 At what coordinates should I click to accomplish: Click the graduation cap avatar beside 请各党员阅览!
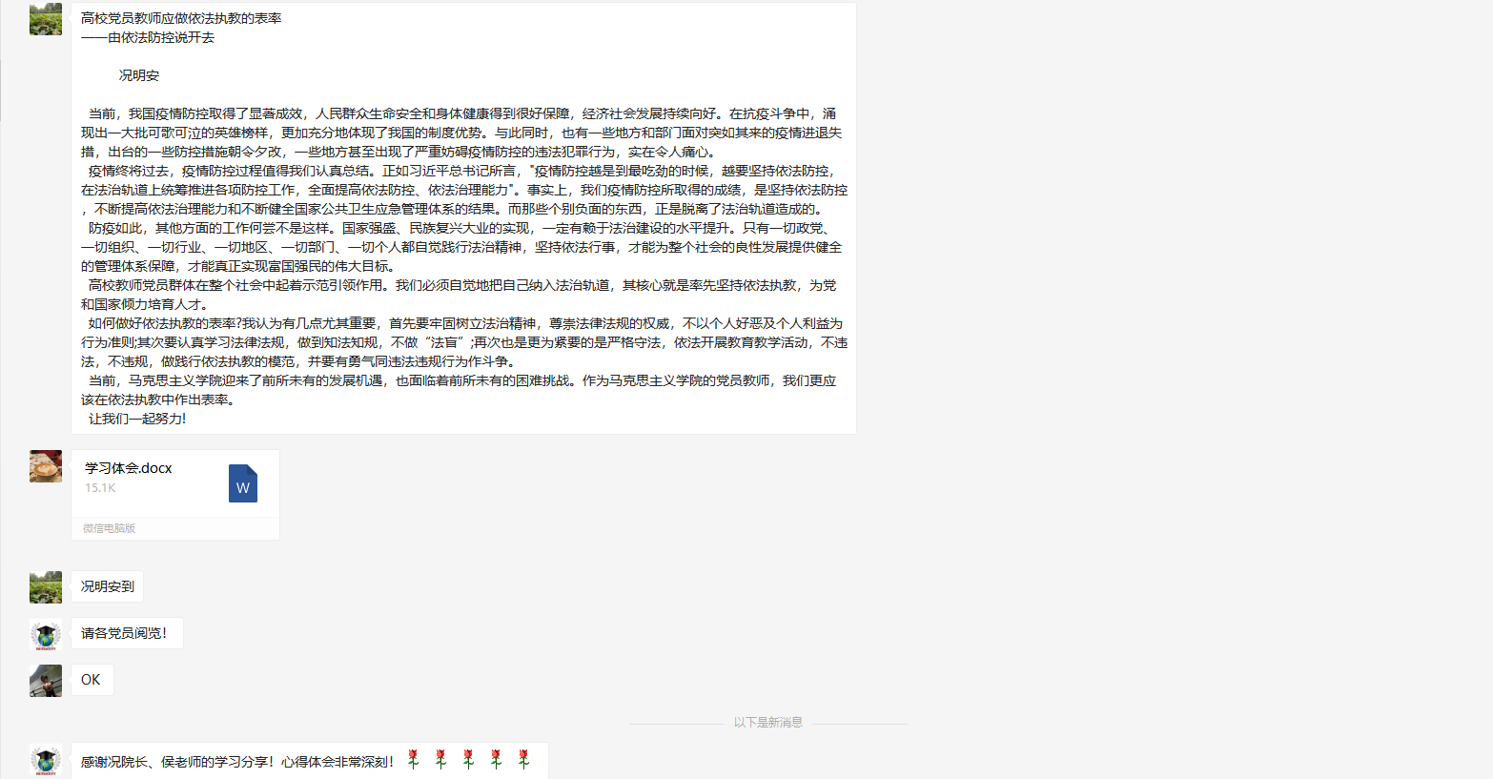coord(46,634)
